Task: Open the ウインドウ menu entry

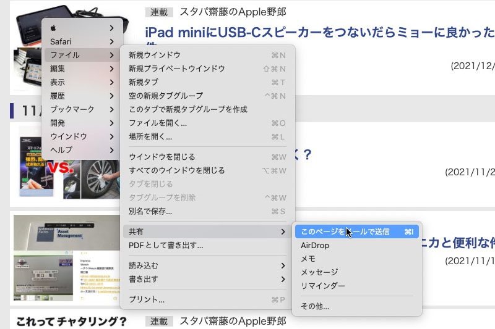Action: point(82,136)
